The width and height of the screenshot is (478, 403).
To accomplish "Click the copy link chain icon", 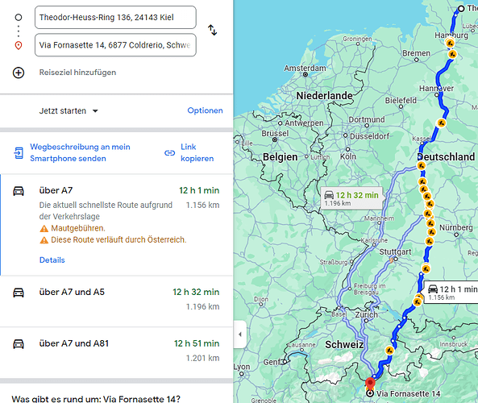I will pos(170,152).
